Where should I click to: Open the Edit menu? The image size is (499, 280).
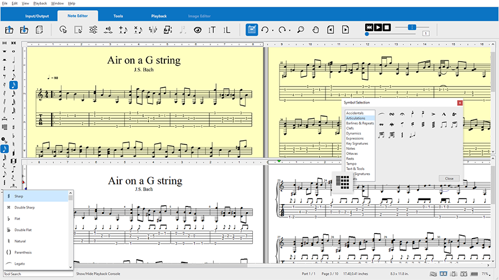pos(15,3)
